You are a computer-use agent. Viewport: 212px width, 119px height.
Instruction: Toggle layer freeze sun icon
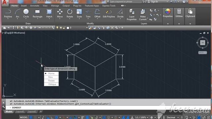tap(61, 28)
